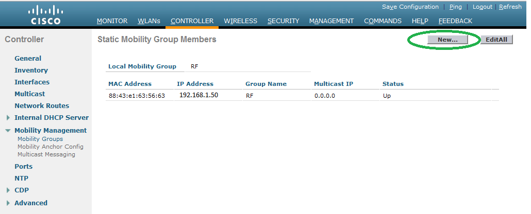Open Network Routes in the sidebar
This screenshot has height=214, width=531.
pos(42,106)
